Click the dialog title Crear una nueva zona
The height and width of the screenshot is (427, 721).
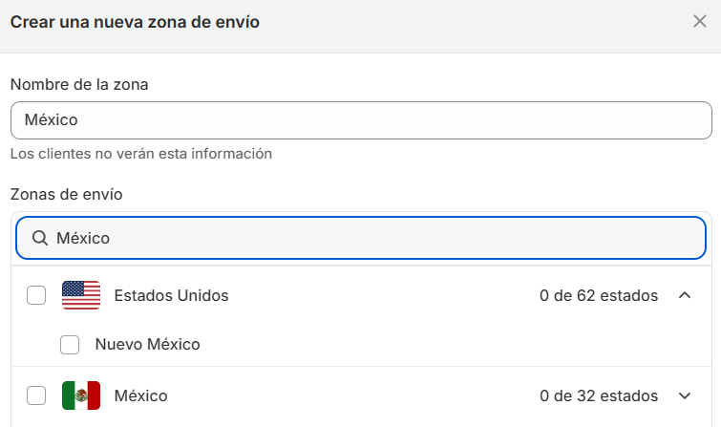(x=135, y=22)
